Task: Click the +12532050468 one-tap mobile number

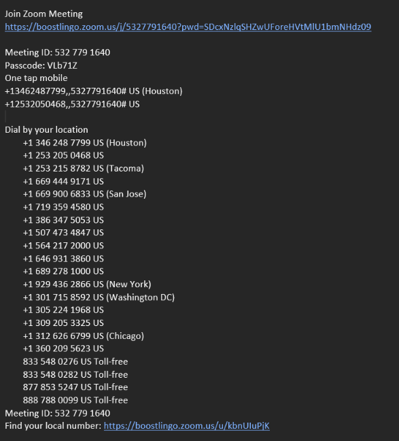Action: click(72, 104)
